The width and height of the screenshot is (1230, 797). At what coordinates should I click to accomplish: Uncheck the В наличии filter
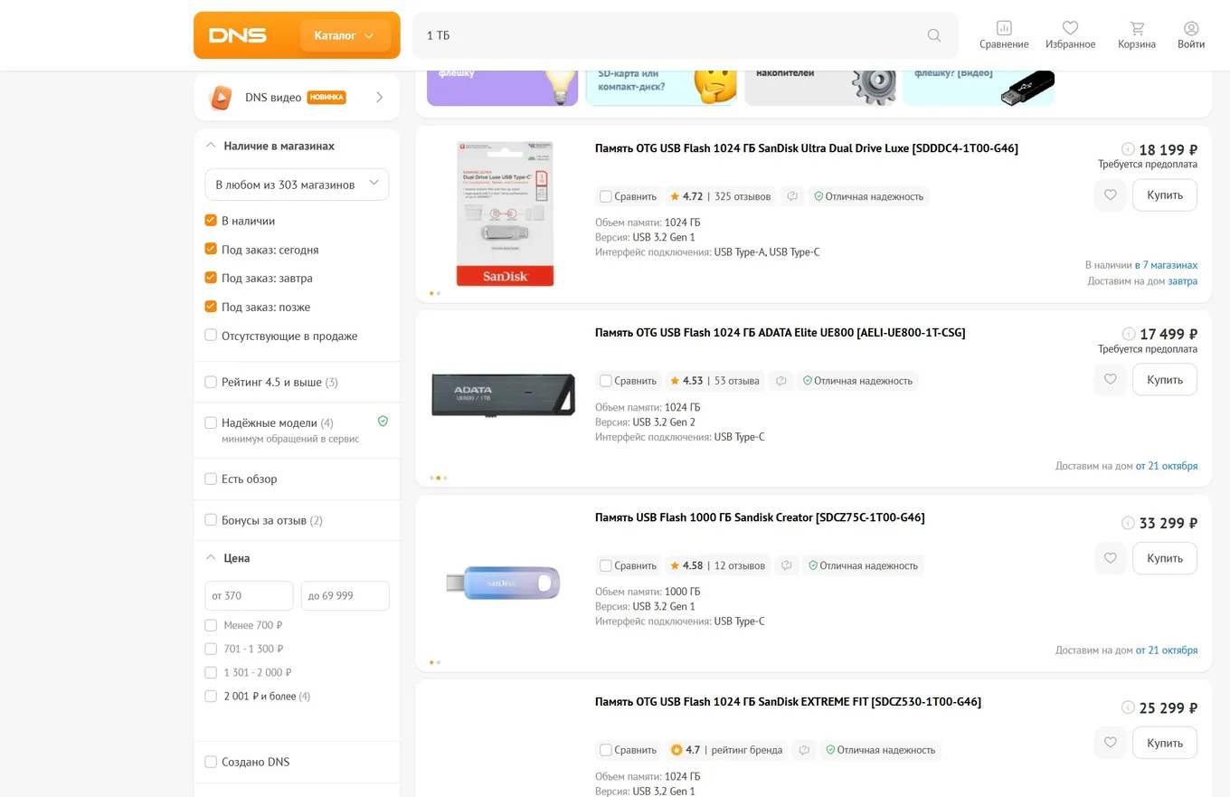pyautogui.click(x=211, y=221)
